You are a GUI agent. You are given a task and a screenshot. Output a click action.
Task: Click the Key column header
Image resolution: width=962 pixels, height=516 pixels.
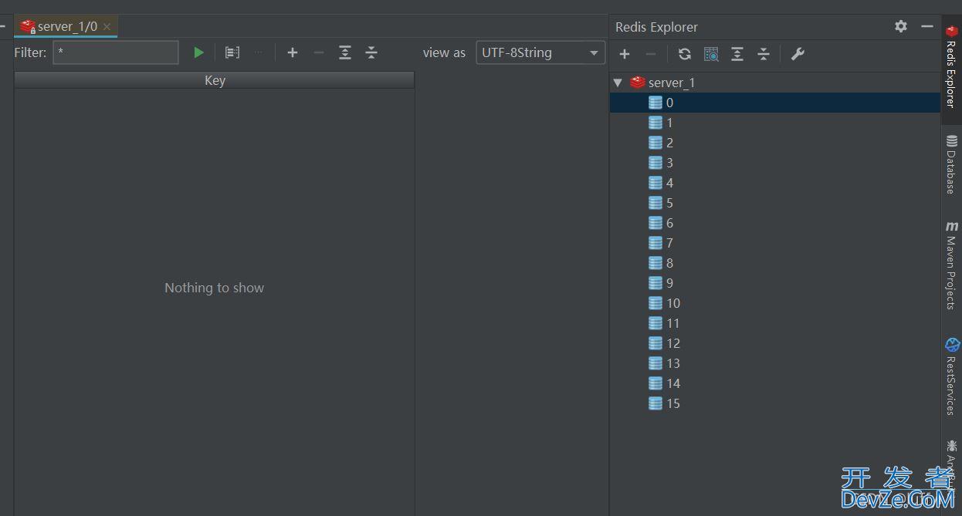pyautogui.click(x=215, y=80)
